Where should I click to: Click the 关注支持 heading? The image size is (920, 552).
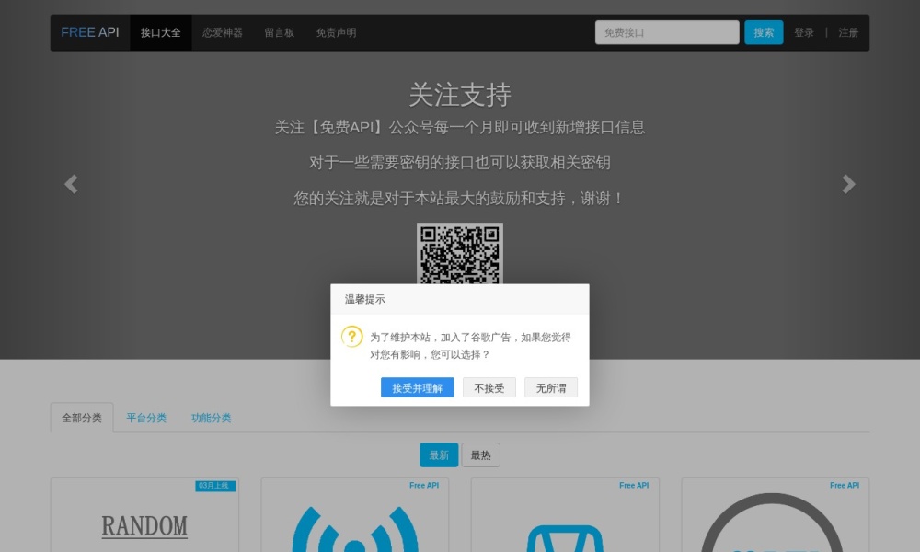(460, 95)
